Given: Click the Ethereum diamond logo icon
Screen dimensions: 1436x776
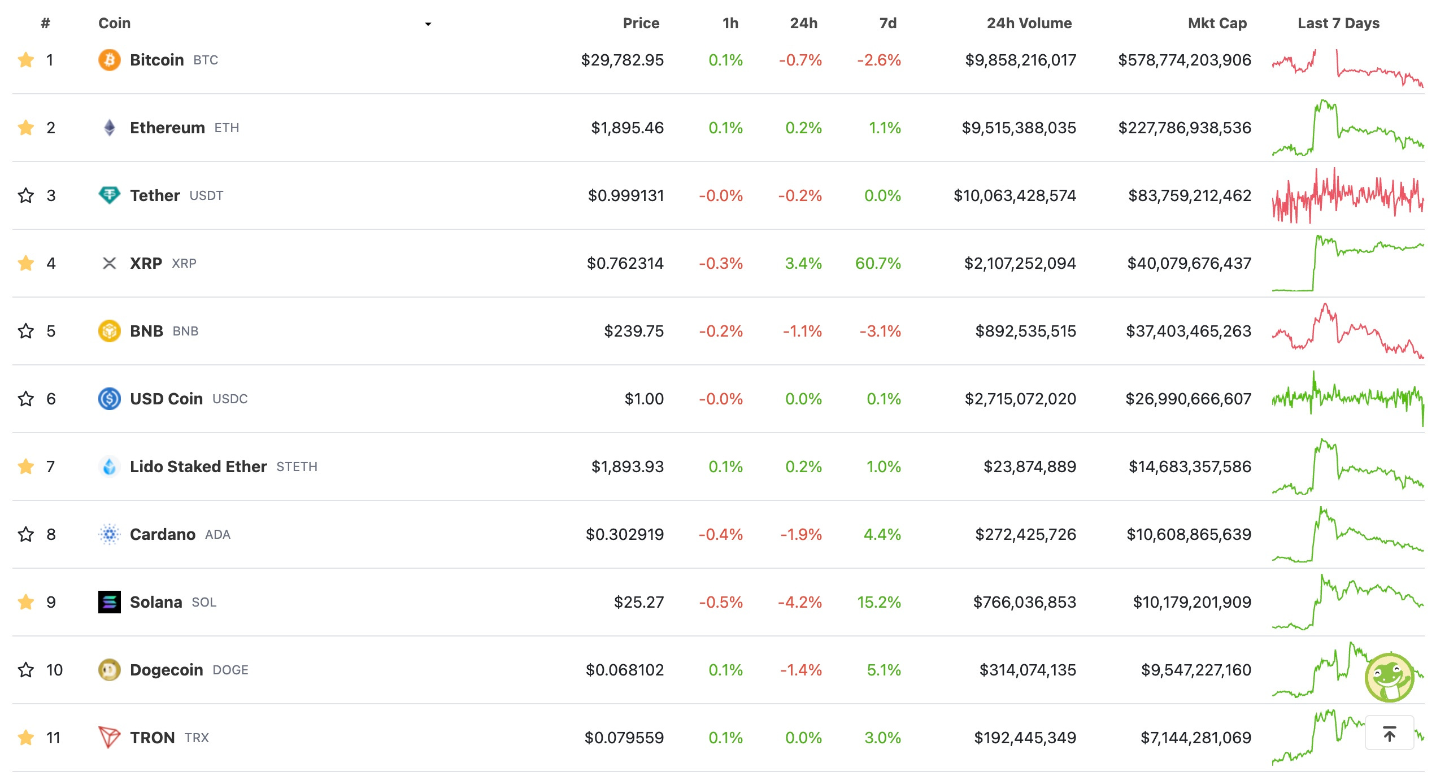Looking at the screenshot, I should click(x=110, y=128).
